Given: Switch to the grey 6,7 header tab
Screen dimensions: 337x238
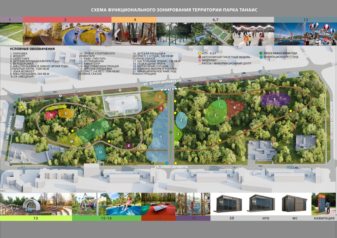Looking at the screenshot, I should click(215, 20).
